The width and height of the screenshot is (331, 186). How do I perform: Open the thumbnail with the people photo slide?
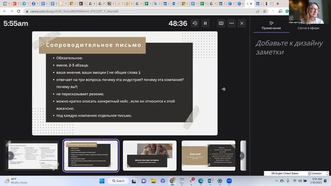point(149,156)
